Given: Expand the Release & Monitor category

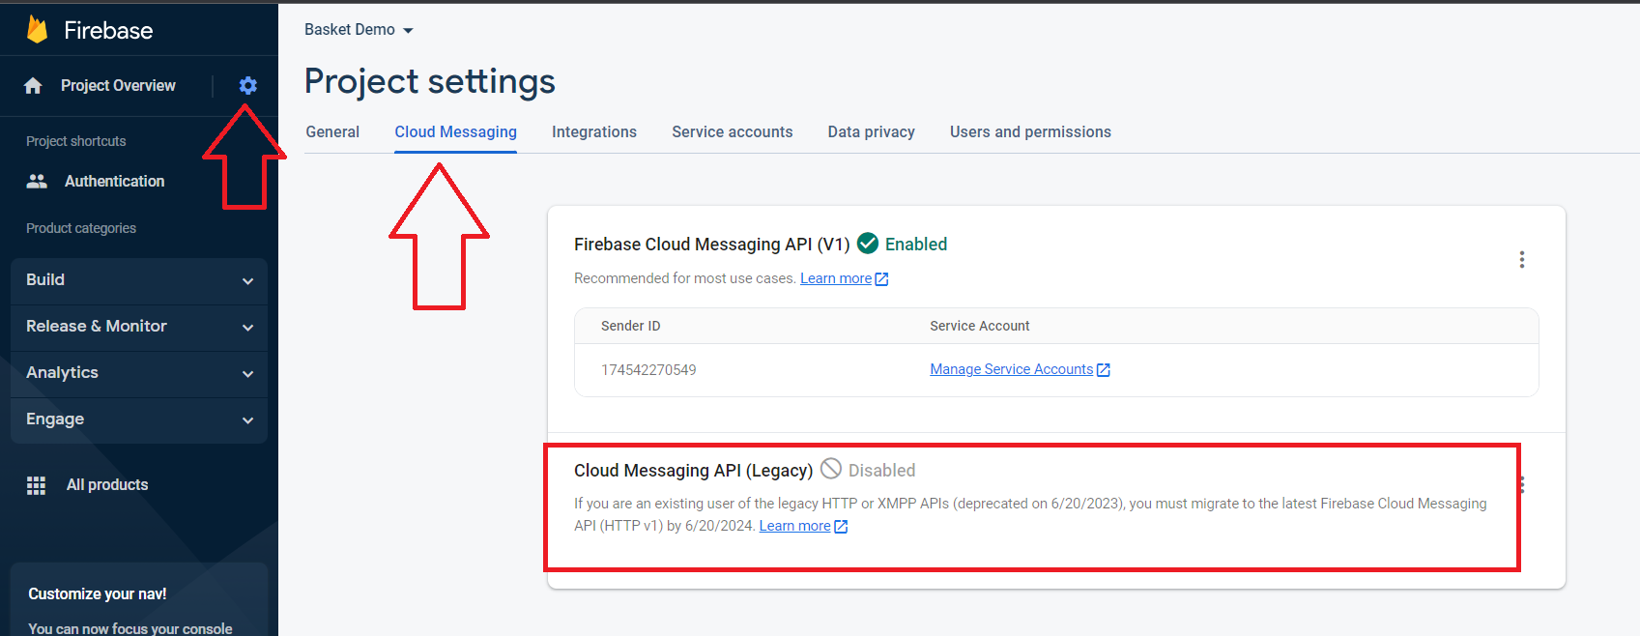Looking at the screenshot, I should point(139,327).
